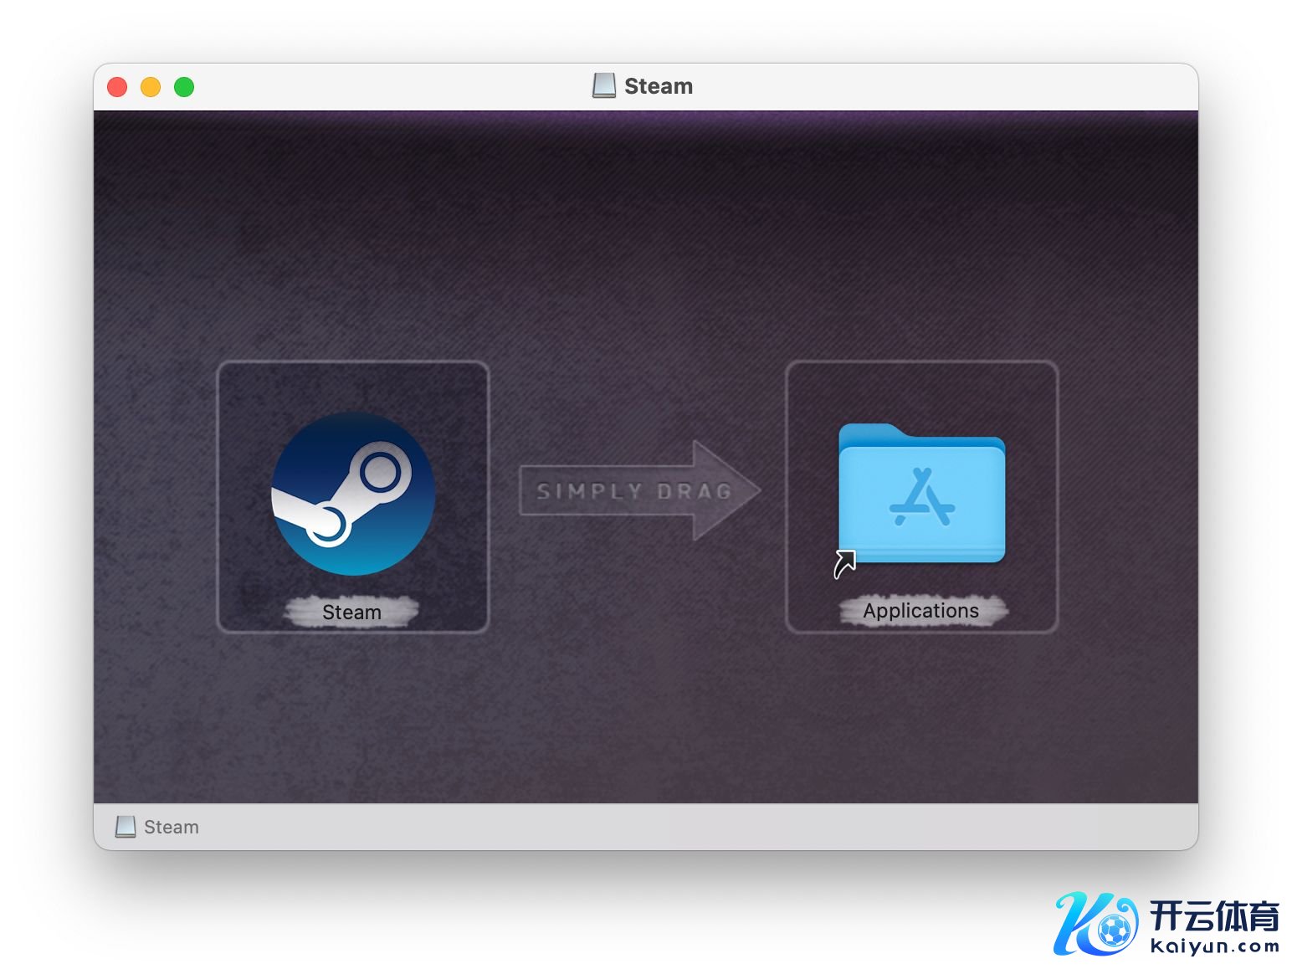The image size is (1292, 974).
Task: Click the Kaiyun soccer ball logo
Action: 1113,930
